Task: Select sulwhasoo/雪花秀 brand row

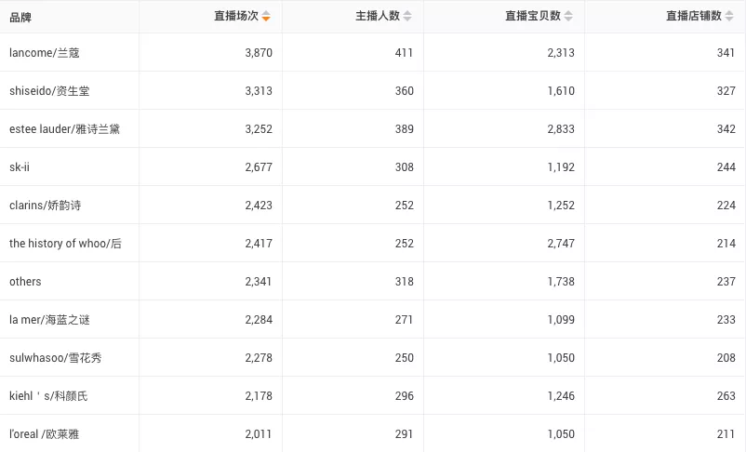Action: (x=373, y=357)
